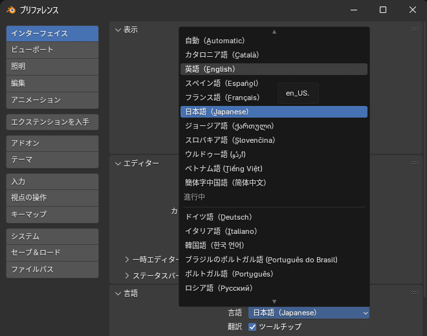Open the 言語 dropdown showing 日本語 (Japanese)

(x=309, y=313)
